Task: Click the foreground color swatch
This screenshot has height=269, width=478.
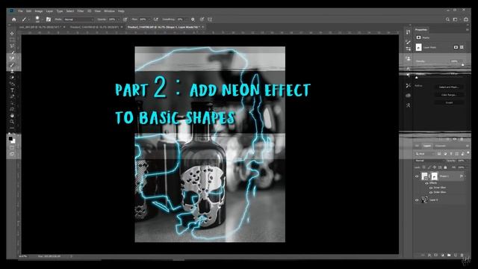Action: tap(10, 139)
